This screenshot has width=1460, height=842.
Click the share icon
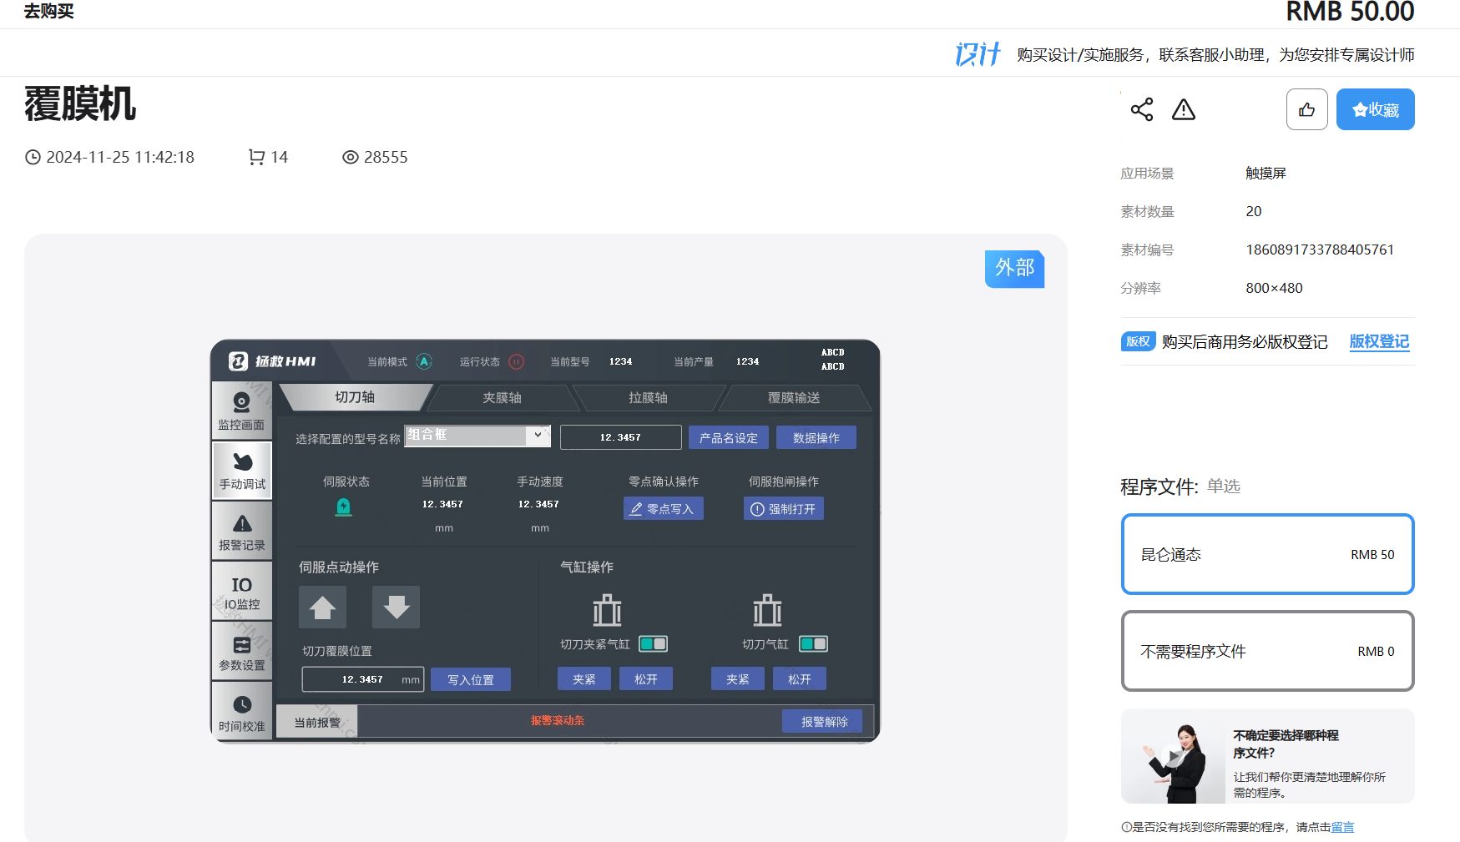1141,109
